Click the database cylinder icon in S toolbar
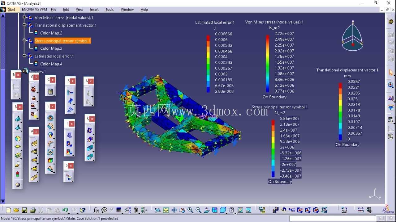This screenshot has width=396, height=222. tap(68, 177)
